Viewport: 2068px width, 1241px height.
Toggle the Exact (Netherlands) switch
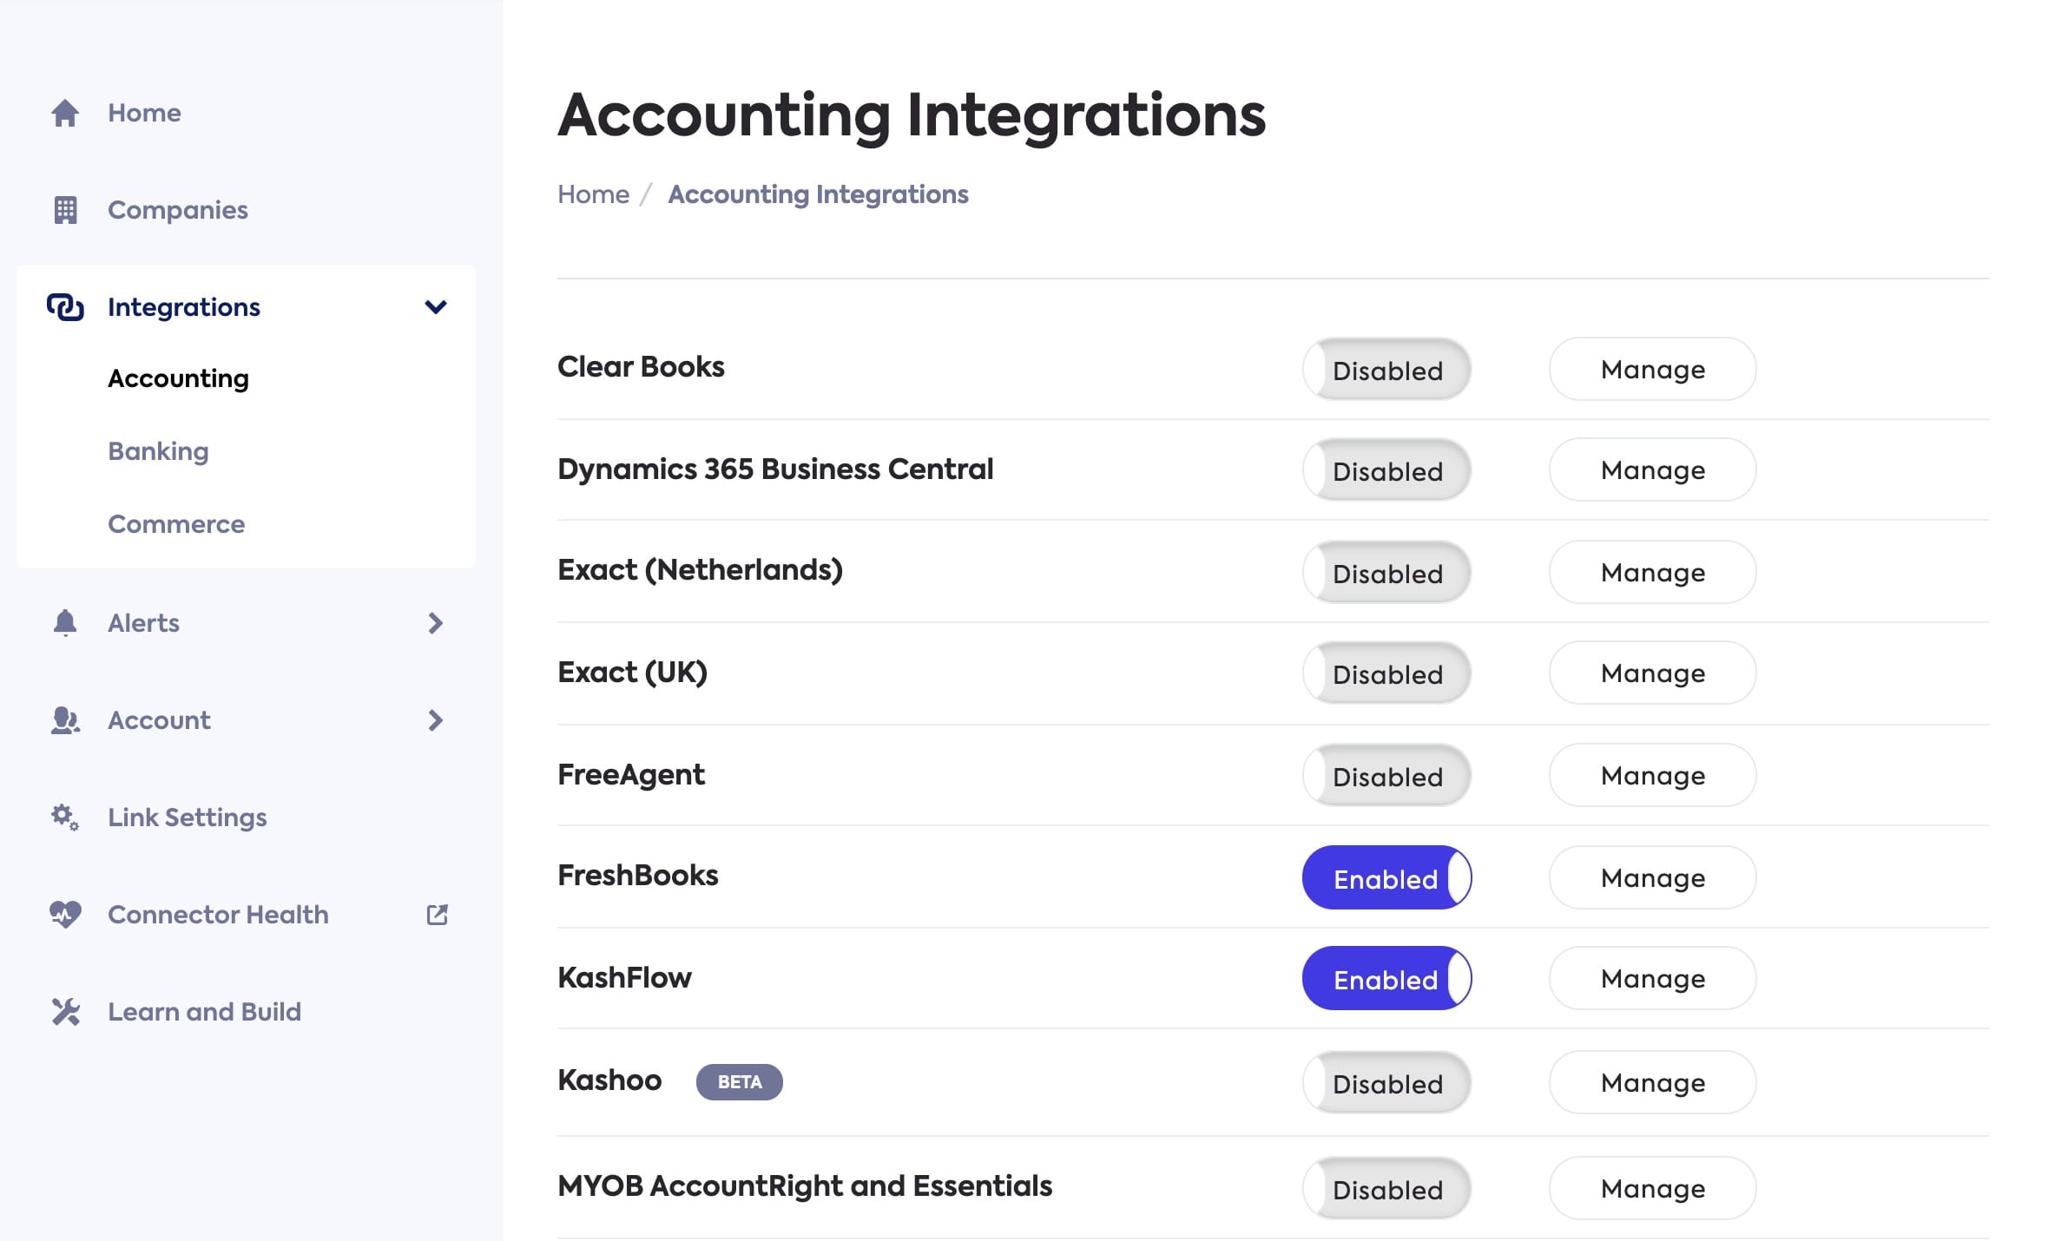point(1386,573)
